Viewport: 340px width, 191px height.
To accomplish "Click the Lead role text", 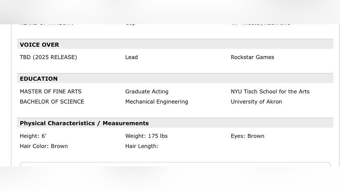I will pos(131,57).
